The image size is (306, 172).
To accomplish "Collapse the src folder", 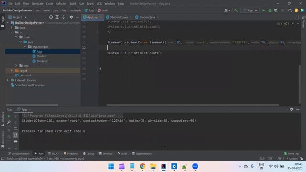I will [x=12, y=32].
